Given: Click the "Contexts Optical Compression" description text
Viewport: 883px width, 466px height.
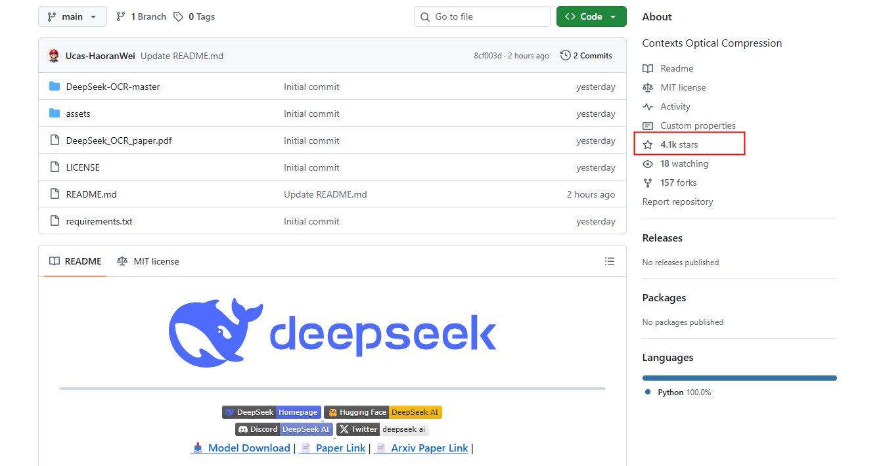Looking at the screenshot, I should pos(712,43).
